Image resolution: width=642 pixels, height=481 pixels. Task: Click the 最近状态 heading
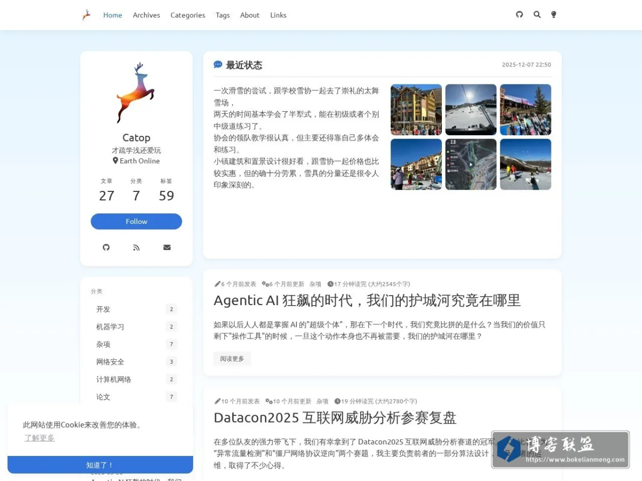click(x=244, y=65)
